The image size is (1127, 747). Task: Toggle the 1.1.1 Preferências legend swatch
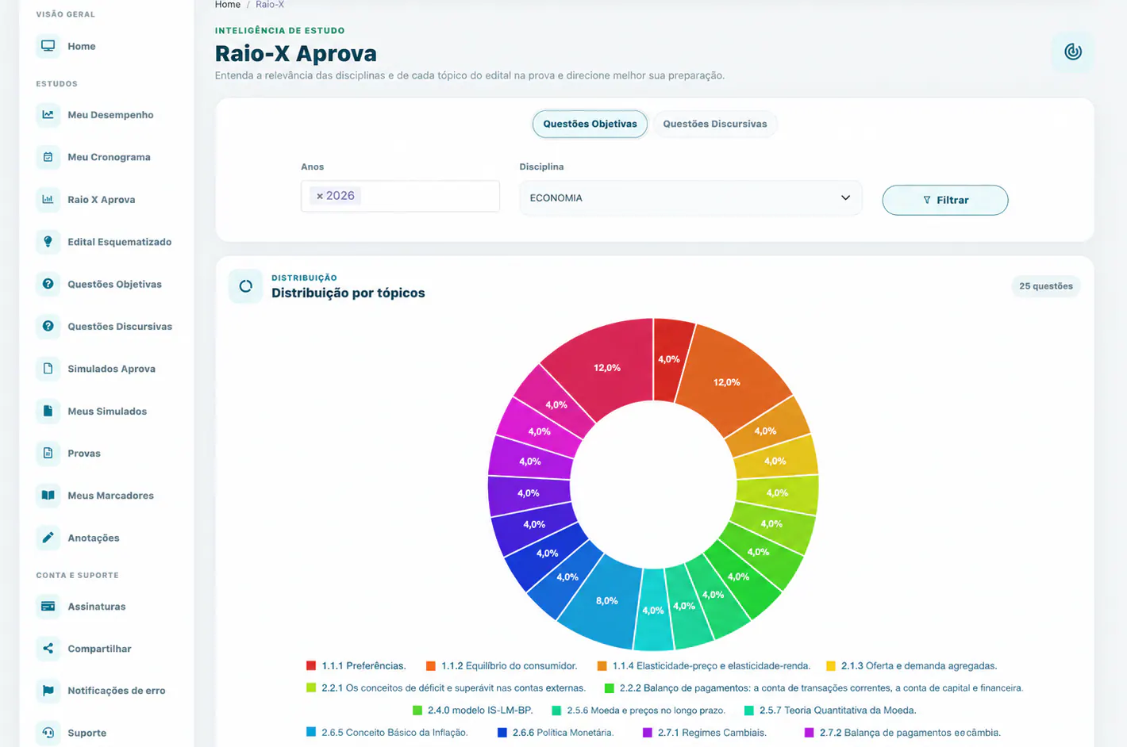click(311, 666)
